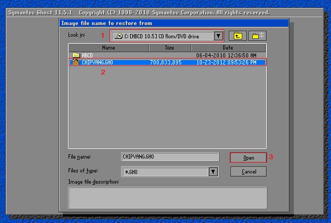Image resolution: width=331 pixels, height=223 pixels.
Task: Click the up one level folder icon
Action: pos(237,36)
